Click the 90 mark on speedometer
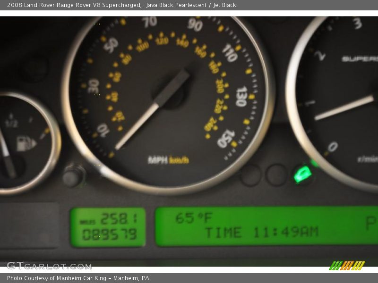 click(x=195, y=25)
